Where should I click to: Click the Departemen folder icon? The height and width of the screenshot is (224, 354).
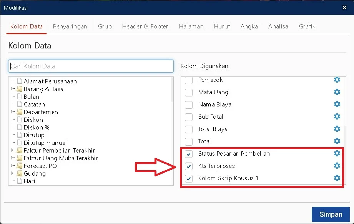coord(20,112)
